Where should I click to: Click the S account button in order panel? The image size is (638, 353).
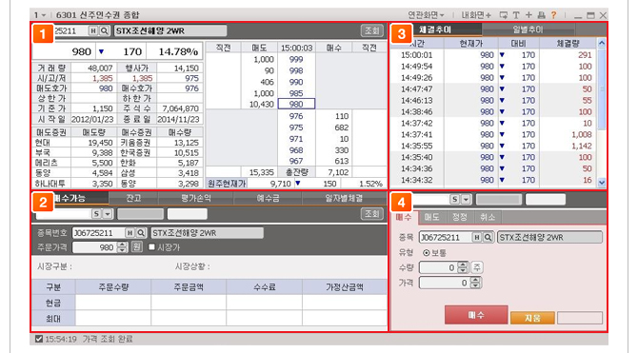[454, 199]
